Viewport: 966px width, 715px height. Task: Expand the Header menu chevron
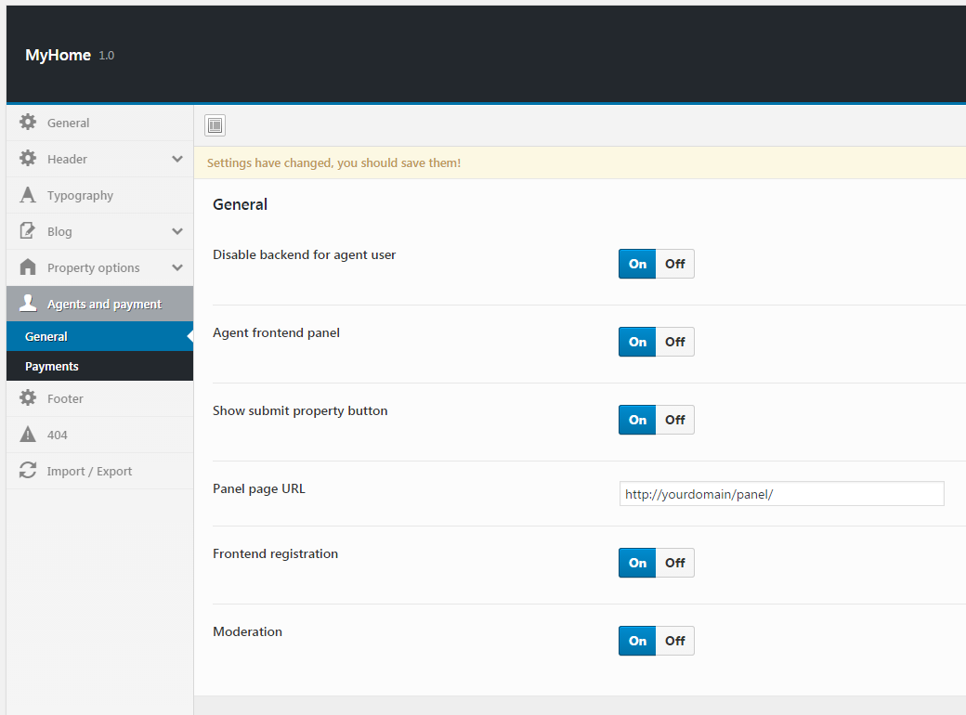(177, 159)
